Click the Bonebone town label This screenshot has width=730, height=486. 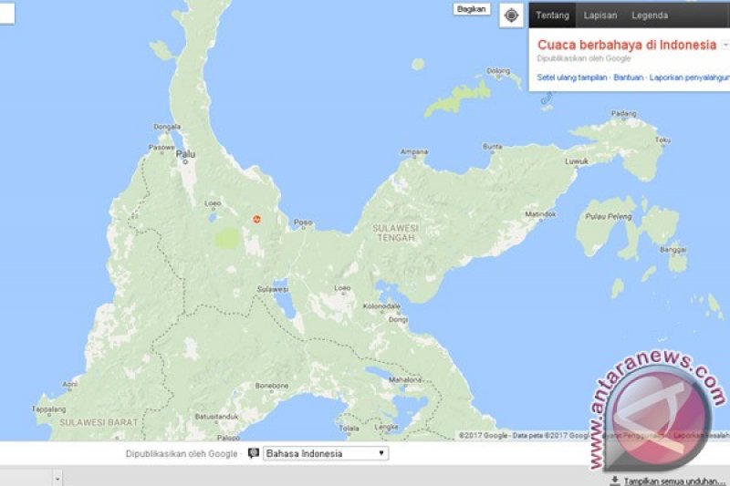[x=272, y=386]
